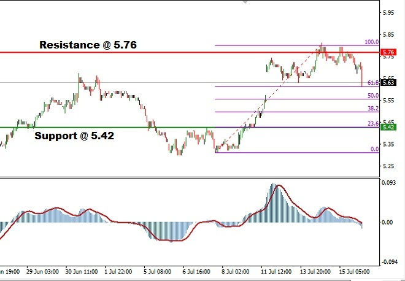Click the '8 Jul 02:00' time label
This screenshot has height=281, width=405.
(236, 272)
